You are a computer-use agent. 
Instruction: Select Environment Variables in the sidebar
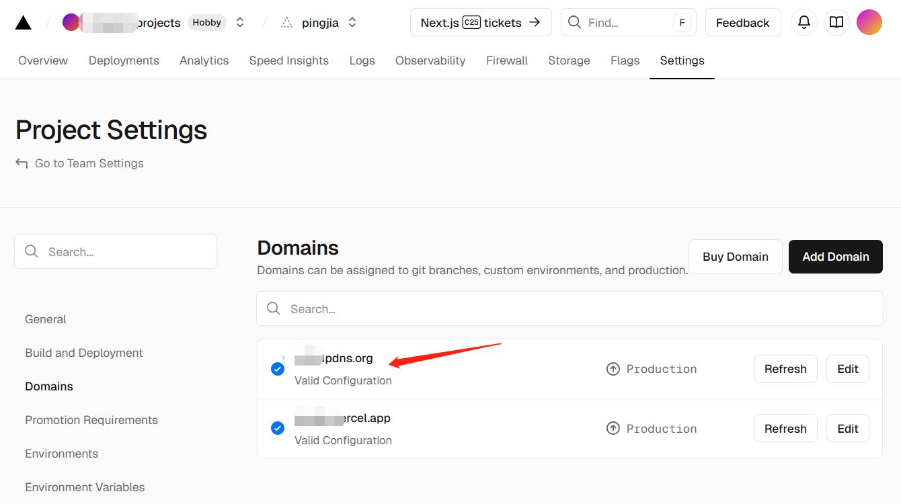(85, 487)
